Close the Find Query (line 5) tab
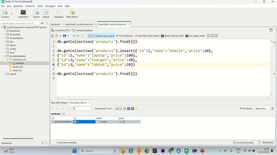This screenshot has width=277, height=155. tap(89, 103)
